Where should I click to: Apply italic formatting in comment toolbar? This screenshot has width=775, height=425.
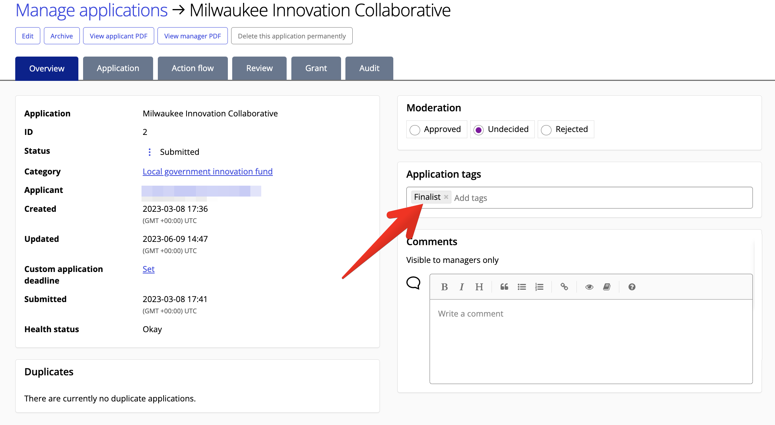tap(462, 287)
